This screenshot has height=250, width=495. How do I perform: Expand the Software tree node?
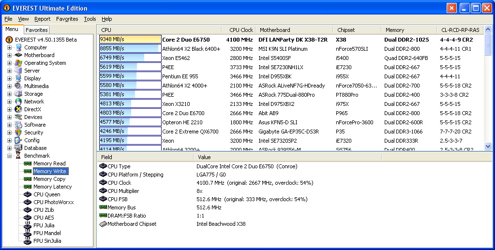(x=9, y=125)
